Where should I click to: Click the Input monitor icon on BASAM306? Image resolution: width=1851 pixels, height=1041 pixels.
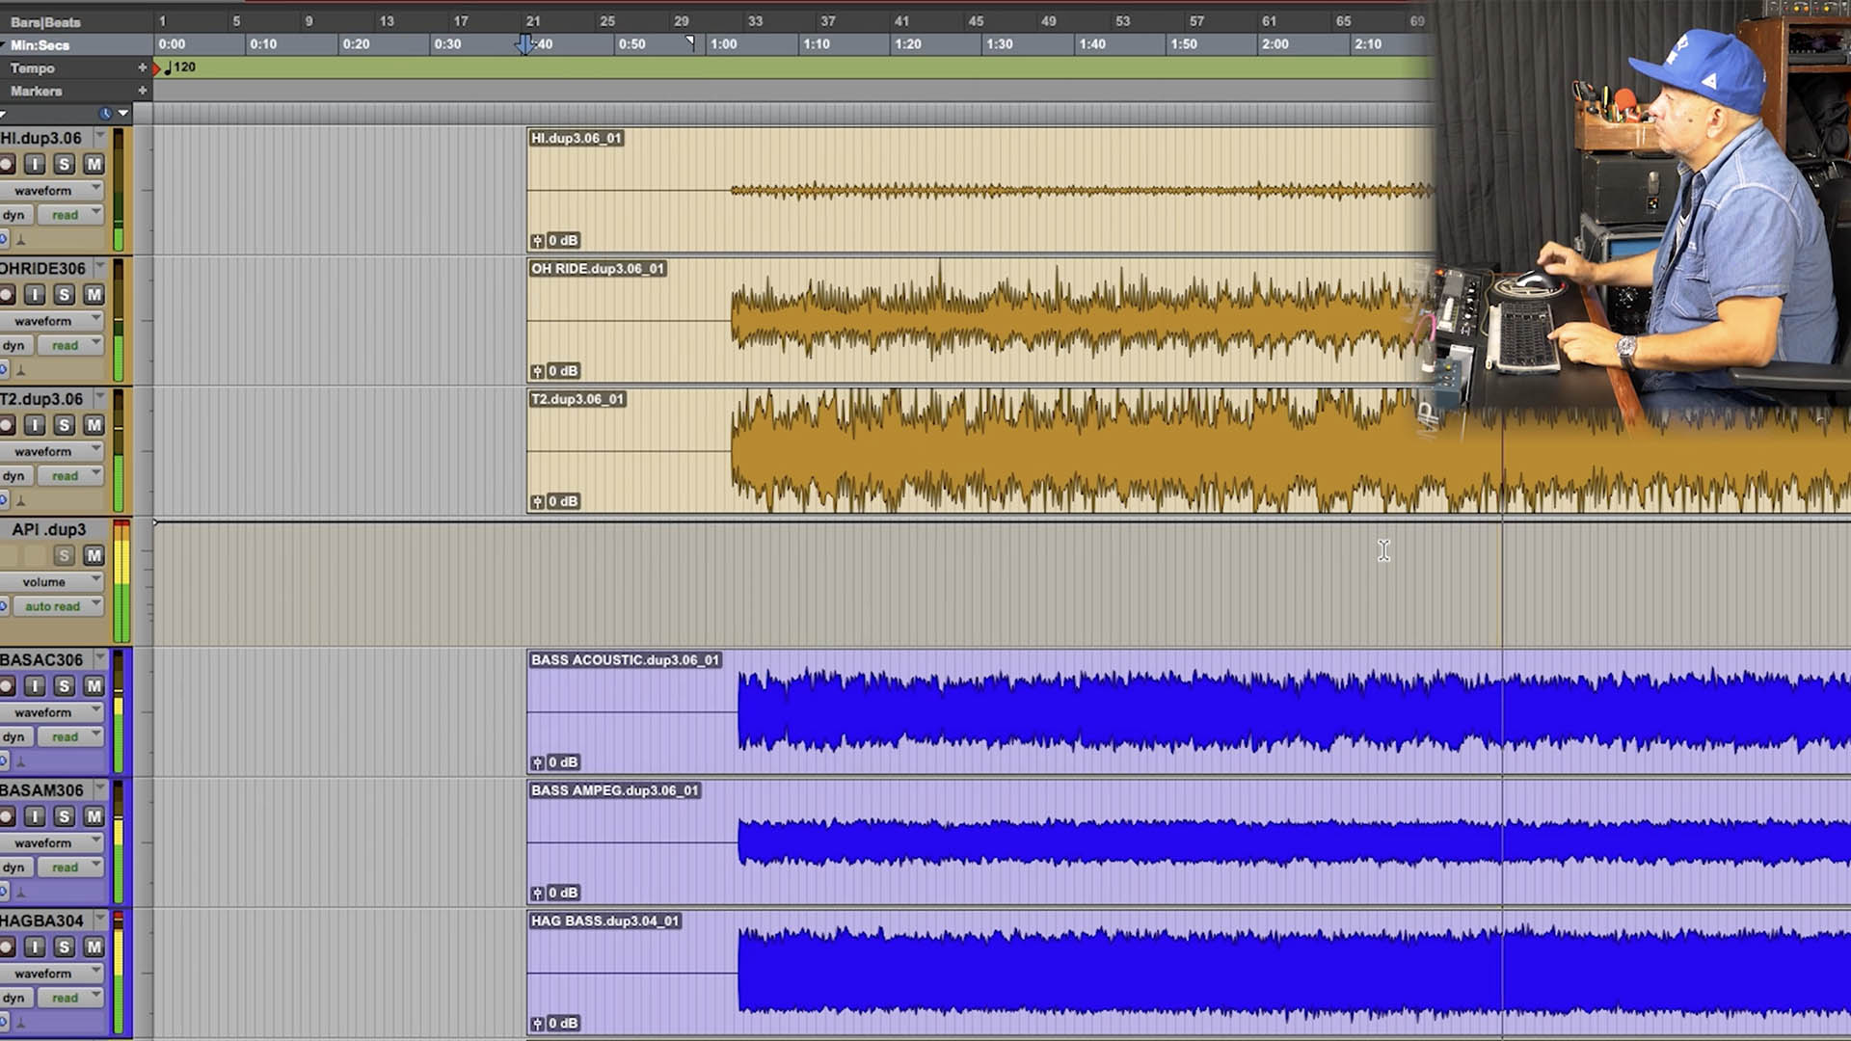click(x=35, y=816)
